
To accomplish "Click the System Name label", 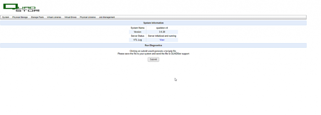I will point(138,28).
